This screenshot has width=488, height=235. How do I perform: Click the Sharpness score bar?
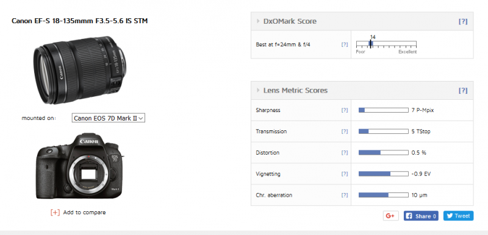pyautogui.click(x=384, y=110)
